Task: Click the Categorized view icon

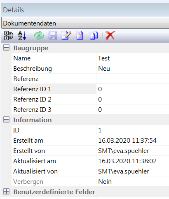Action: pyautogui.click(x=9, y=36)
